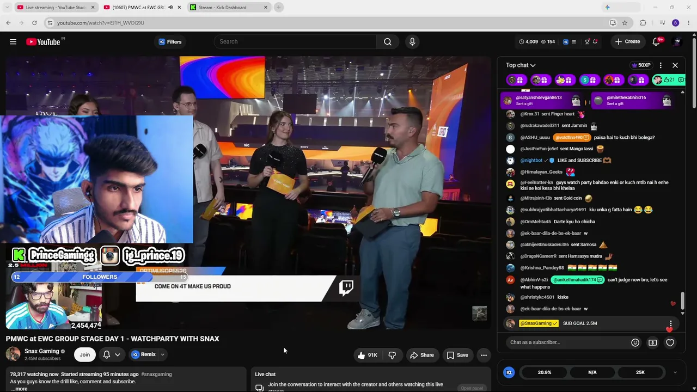Expand the Top chat mode dropdown
Image resolution: width=697 pixels, height=392 pixels.
[521, 65]
